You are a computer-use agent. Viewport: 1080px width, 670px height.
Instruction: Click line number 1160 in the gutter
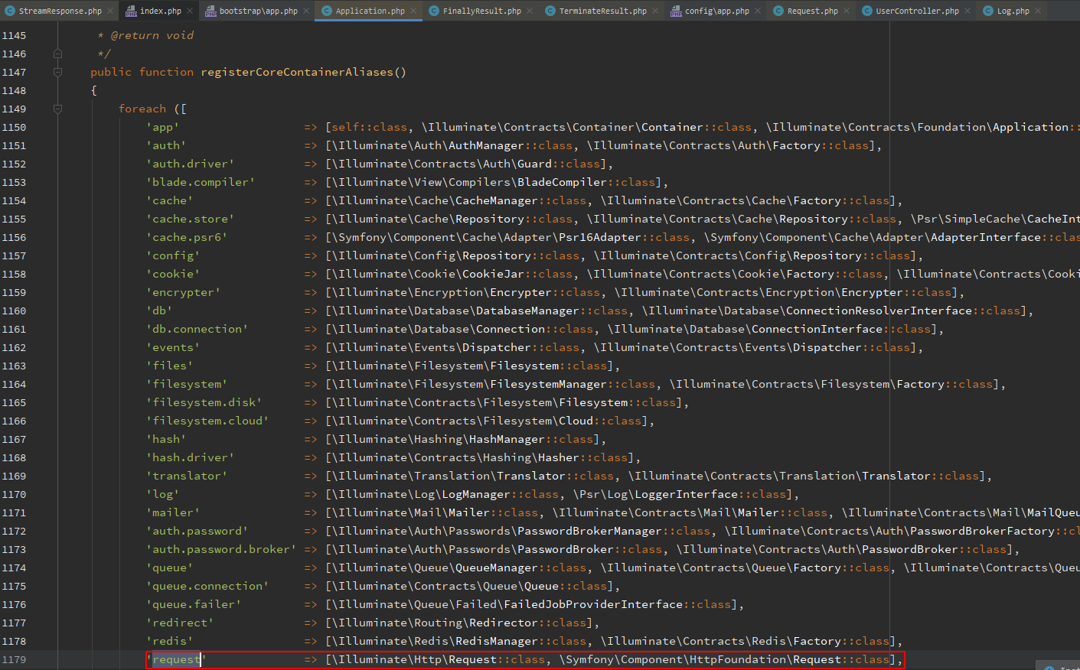14,311
